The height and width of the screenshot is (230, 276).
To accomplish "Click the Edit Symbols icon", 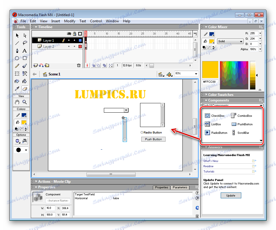I will coord(169,75).
